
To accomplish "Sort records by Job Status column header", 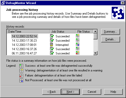I will pyautogui.click(x=63, y=32).
